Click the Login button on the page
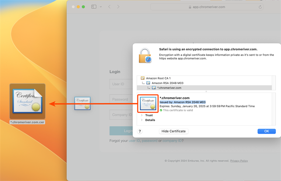Viewport: 281px width, 181px height. [121, 131]
